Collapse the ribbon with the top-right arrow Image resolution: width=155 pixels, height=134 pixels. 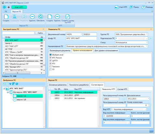coord(152,11)
